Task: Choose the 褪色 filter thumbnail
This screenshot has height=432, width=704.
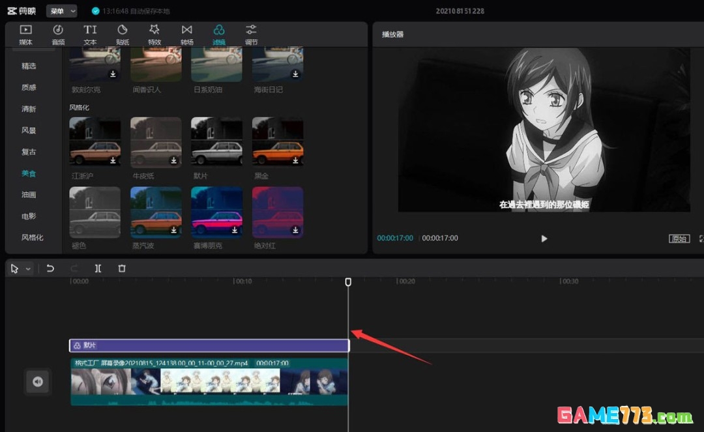Action: click(95, 212)
